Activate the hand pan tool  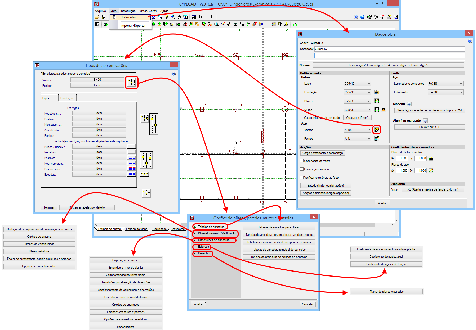click(x=179, y=17)
